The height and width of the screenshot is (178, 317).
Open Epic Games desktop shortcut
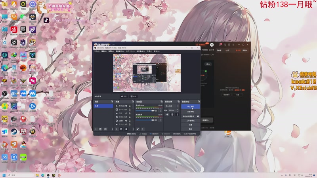point(23,30)
